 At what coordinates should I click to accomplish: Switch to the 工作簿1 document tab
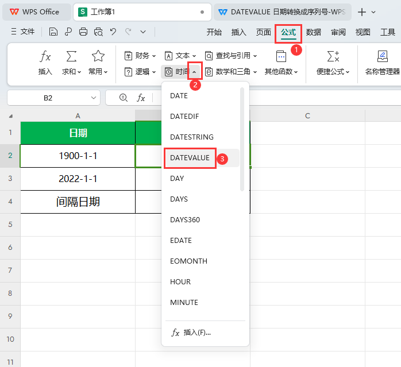(142, 12)
